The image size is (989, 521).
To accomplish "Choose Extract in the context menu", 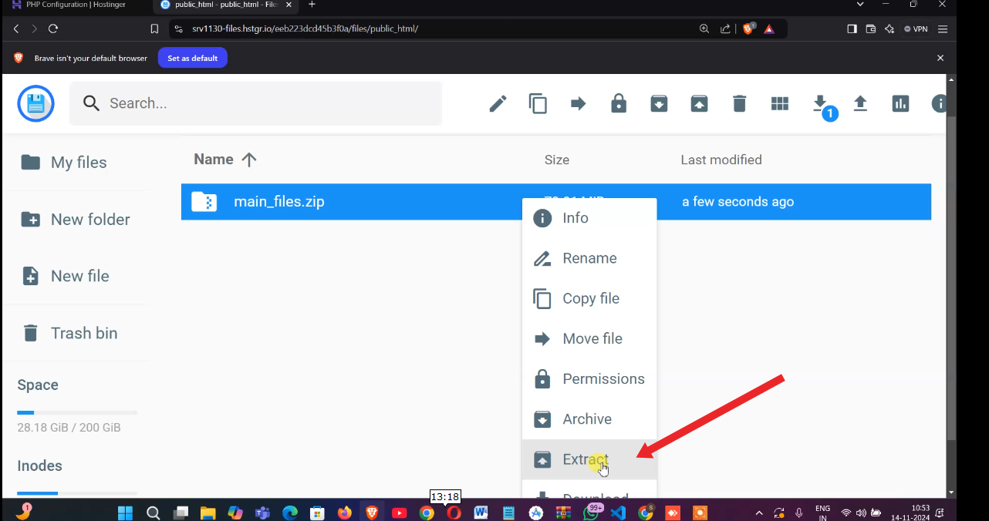I will (589, 459).
